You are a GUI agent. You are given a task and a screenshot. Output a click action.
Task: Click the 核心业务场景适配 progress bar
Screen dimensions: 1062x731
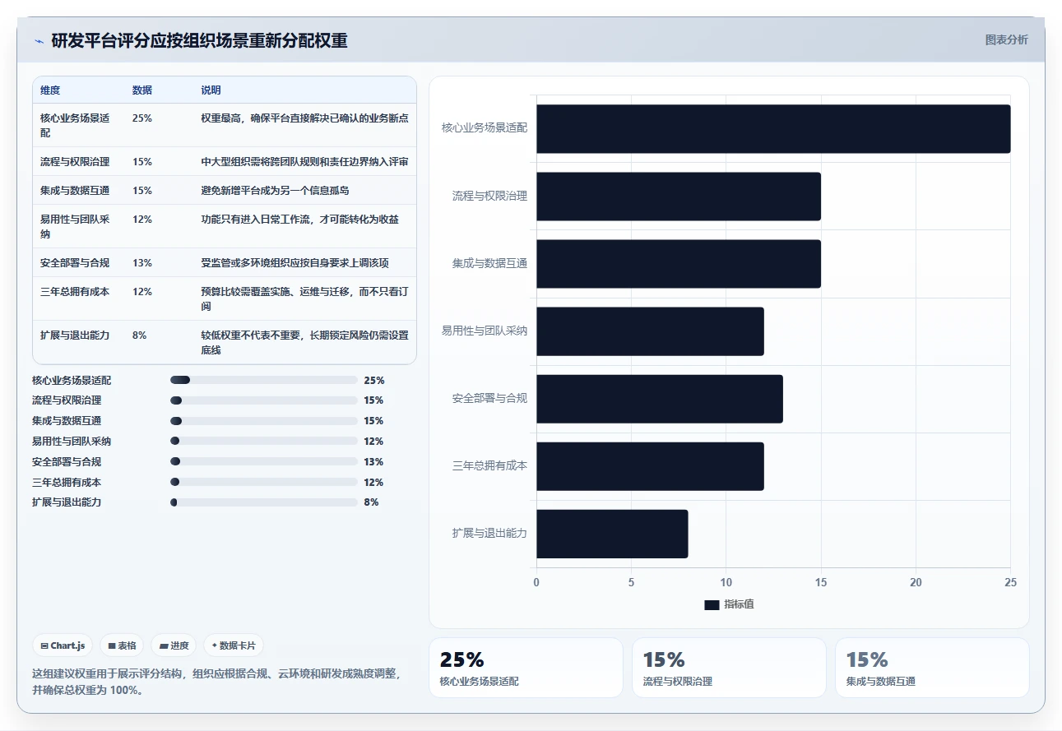263,380
